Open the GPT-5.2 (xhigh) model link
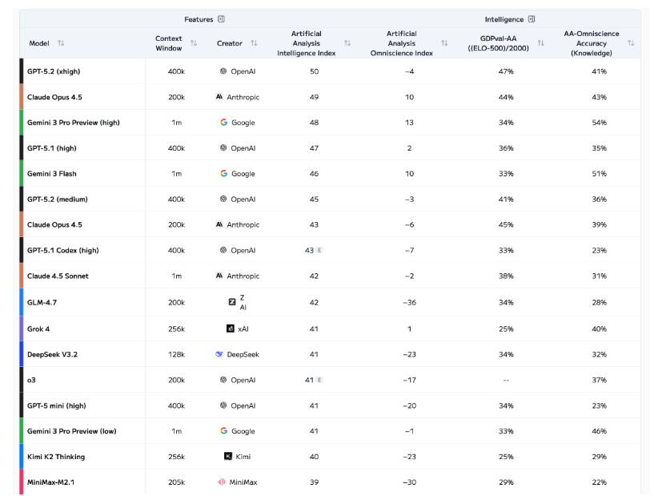 tap(54, 71)
